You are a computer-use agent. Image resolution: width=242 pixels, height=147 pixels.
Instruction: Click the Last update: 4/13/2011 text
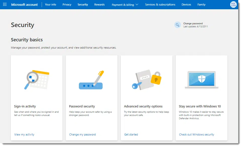click(x=195, y=27)
